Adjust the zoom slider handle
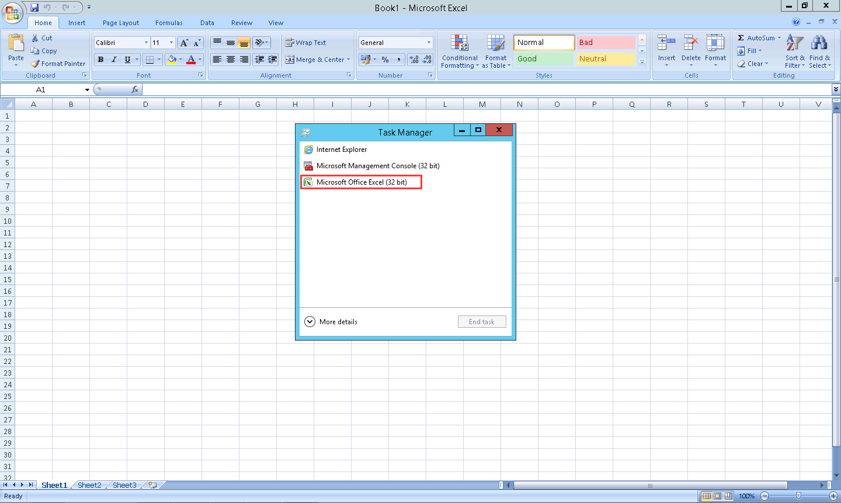Image resolution: width=841 pixels, height=503 pixels. click(x=799, y=496)
